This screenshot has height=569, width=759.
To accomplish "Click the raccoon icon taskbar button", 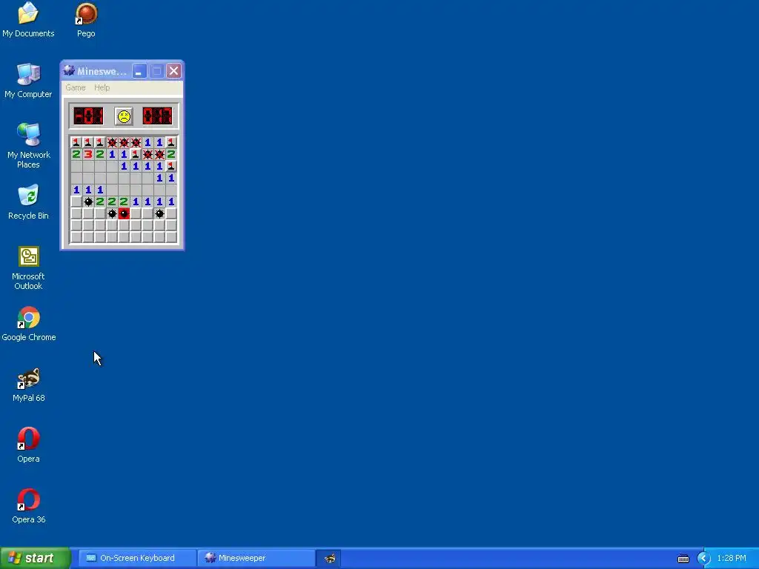I will pyautogui.click(x=330, y=559).
